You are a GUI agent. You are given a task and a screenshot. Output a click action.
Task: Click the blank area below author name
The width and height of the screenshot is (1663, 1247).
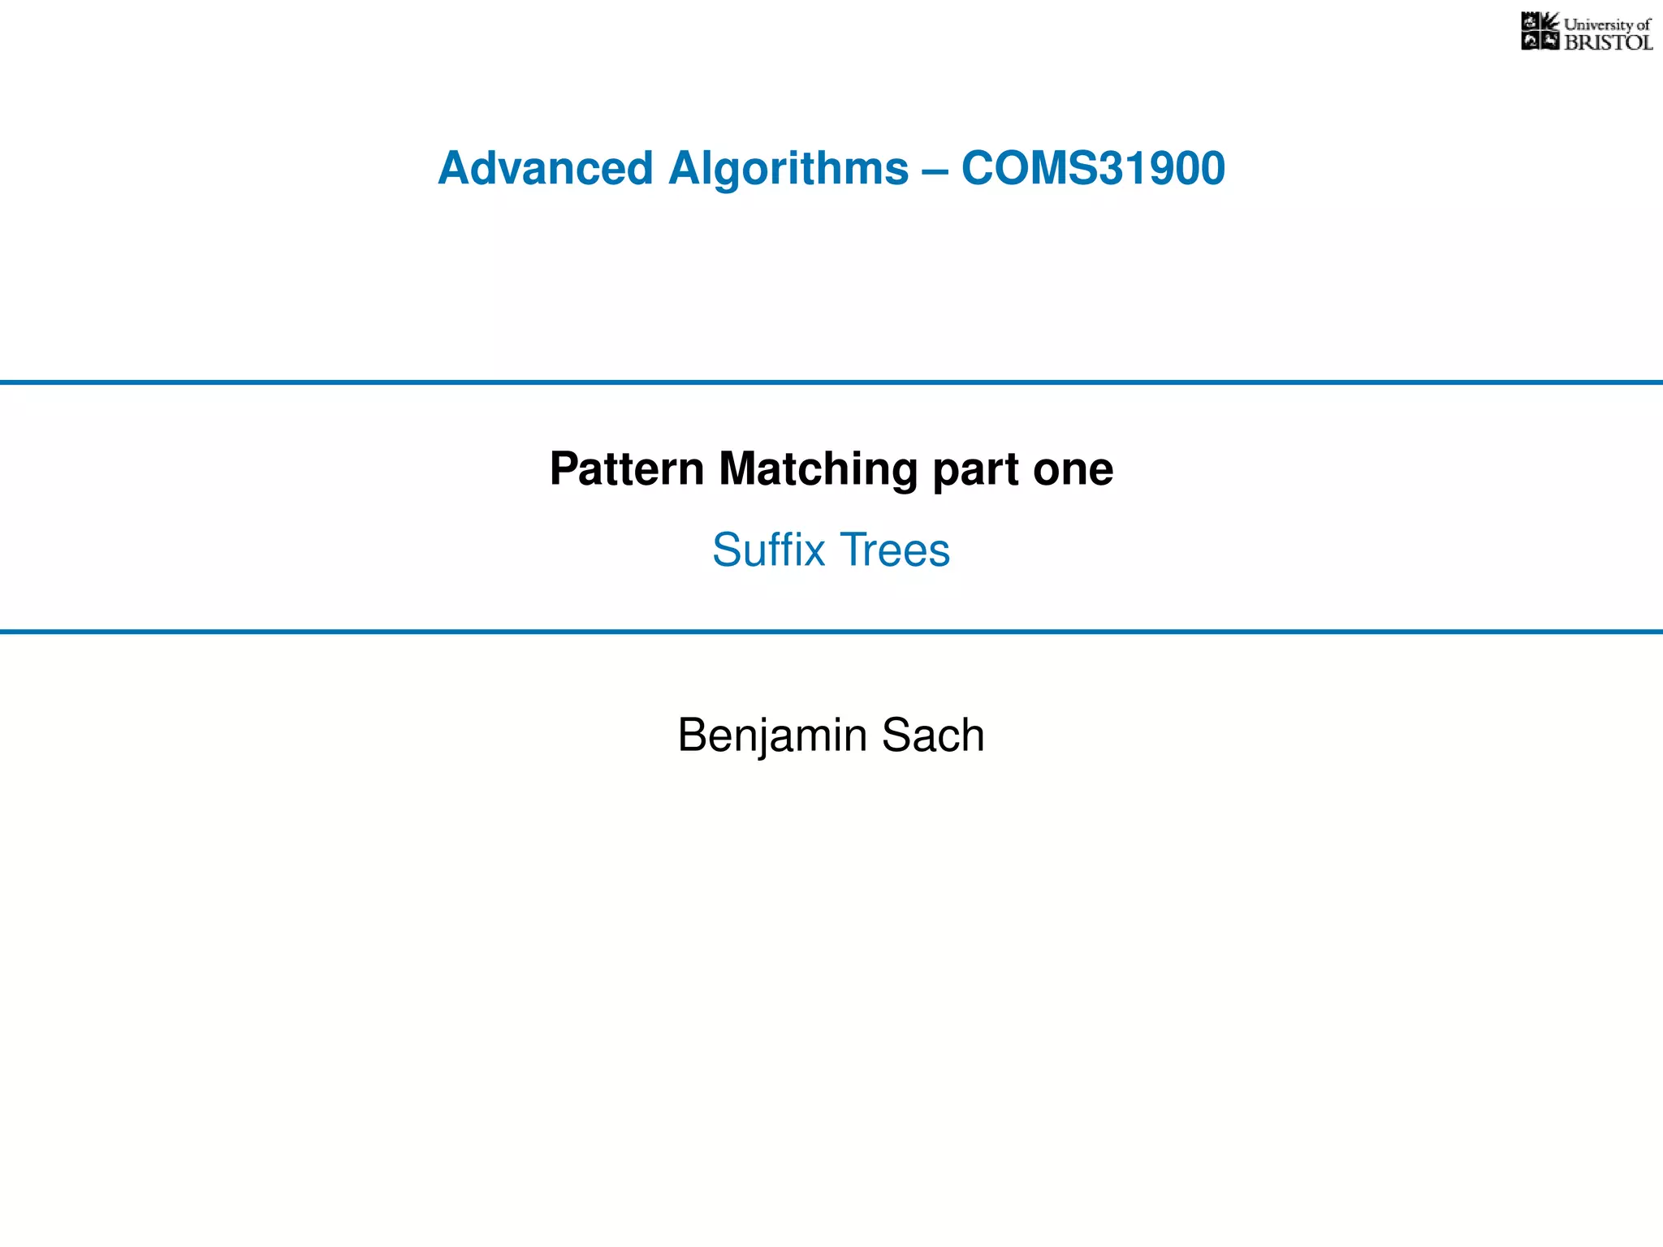click(x=831, y=999)
